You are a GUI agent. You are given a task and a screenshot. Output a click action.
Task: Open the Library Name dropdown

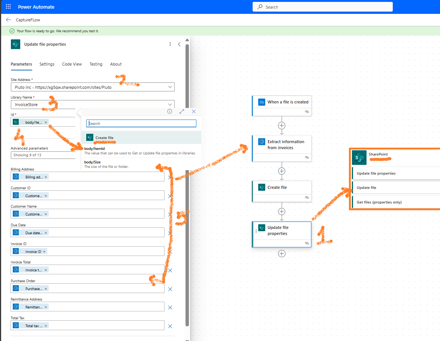(170, 105)
